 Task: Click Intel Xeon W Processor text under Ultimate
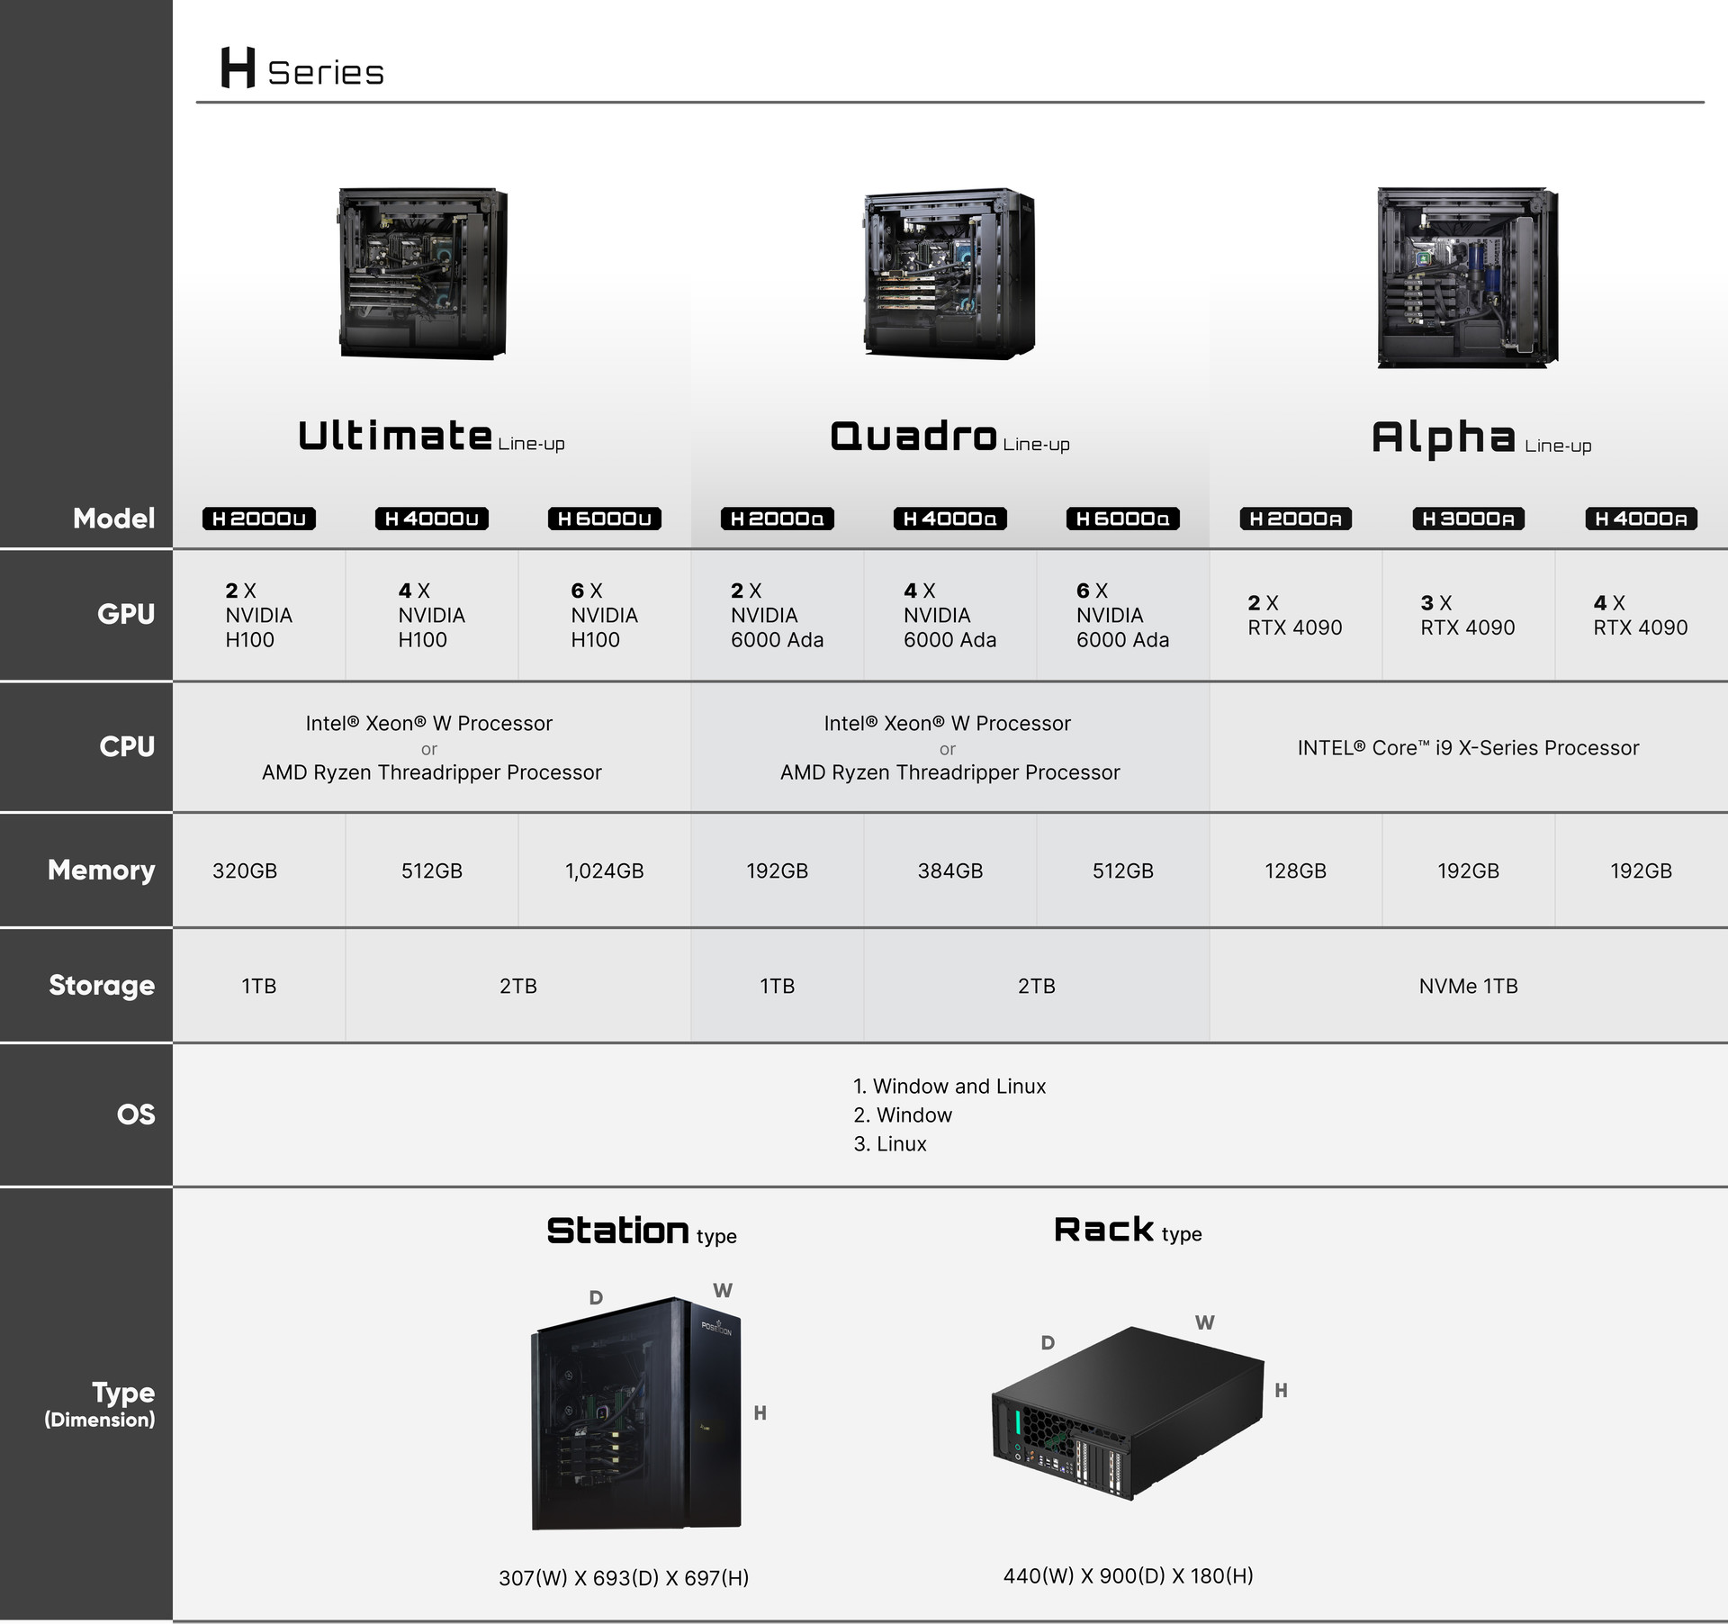coord(429,724)
